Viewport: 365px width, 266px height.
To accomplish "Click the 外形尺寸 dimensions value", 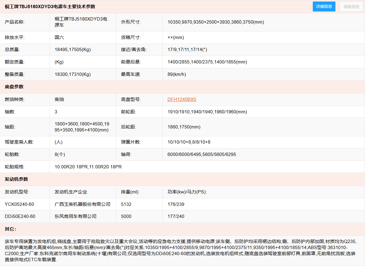I will point(216,22).
